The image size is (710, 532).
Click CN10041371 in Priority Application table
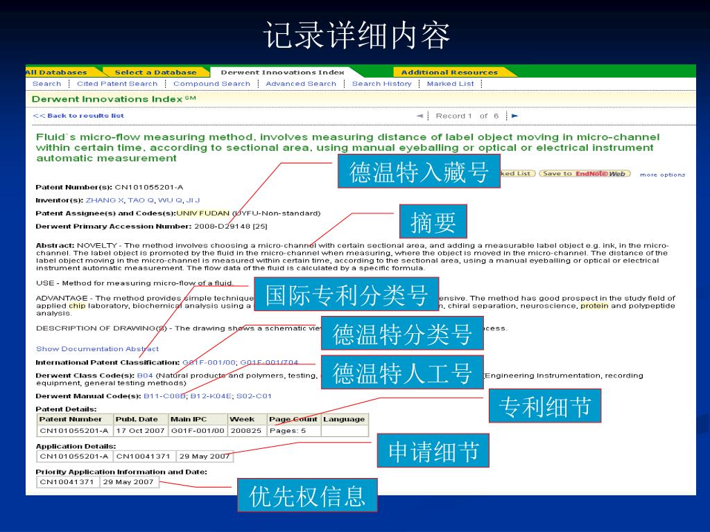pos(67,482)
